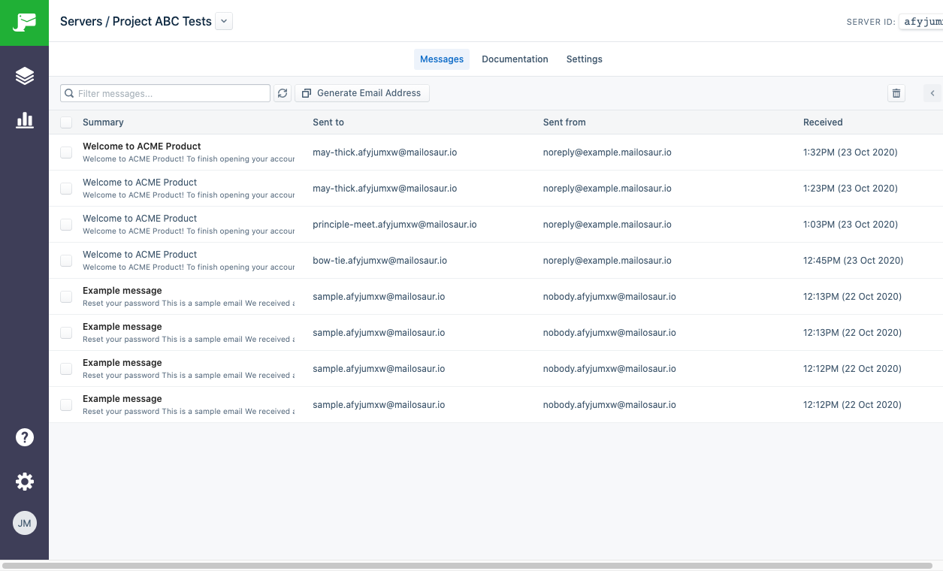Check the message sent to principle-meet address
The height and width of the screenshot is (571, 943).
[x=66, y=225]
